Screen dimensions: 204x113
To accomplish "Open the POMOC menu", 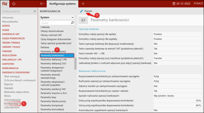I will [198, 4].
